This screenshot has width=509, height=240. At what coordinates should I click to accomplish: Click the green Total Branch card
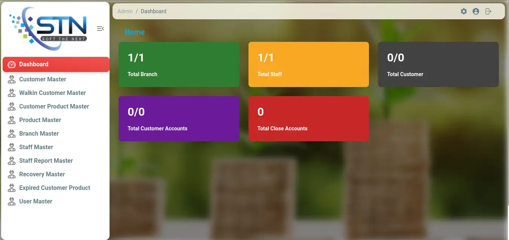pos(179,64)
